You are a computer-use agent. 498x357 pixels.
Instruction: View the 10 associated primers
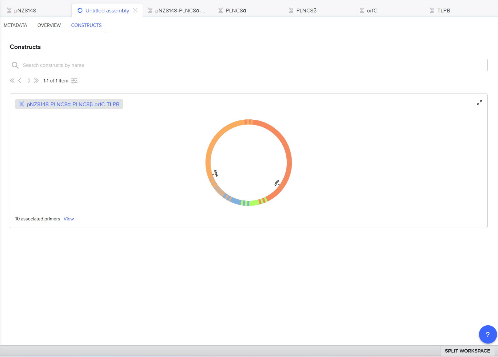[69, 219]
